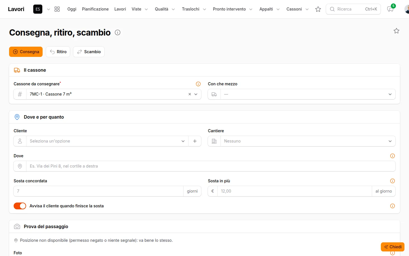Open the Pianificazione menu item
This screenshot has width=409, height=256.
(95, 9)
